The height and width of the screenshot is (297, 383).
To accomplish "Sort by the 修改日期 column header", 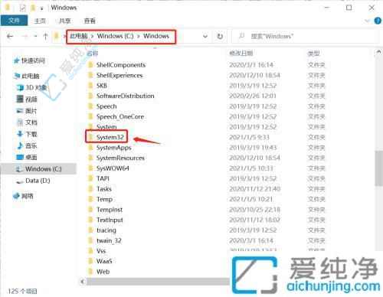I will 241,54.
